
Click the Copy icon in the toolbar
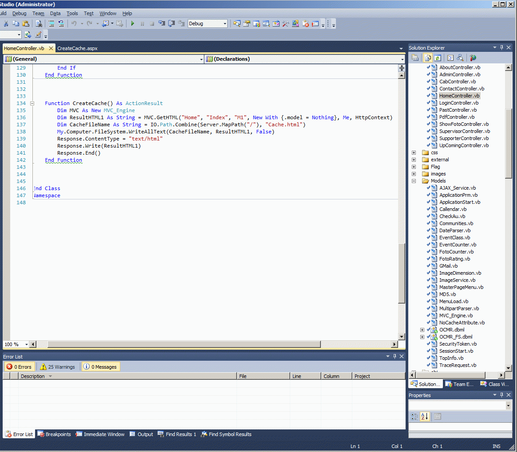tap(16, 23)
